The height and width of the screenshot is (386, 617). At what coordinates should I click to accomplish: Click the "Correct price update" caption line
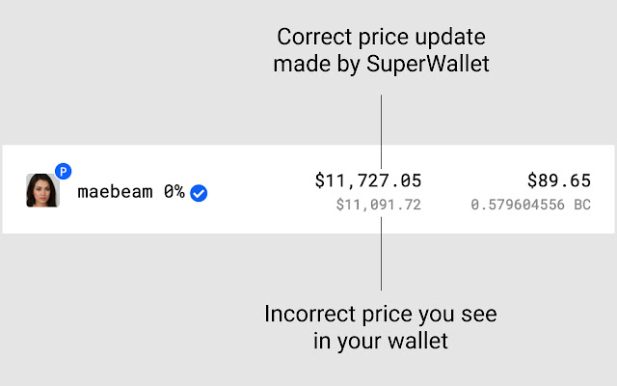pyautogui.click(x=381, y=39)
